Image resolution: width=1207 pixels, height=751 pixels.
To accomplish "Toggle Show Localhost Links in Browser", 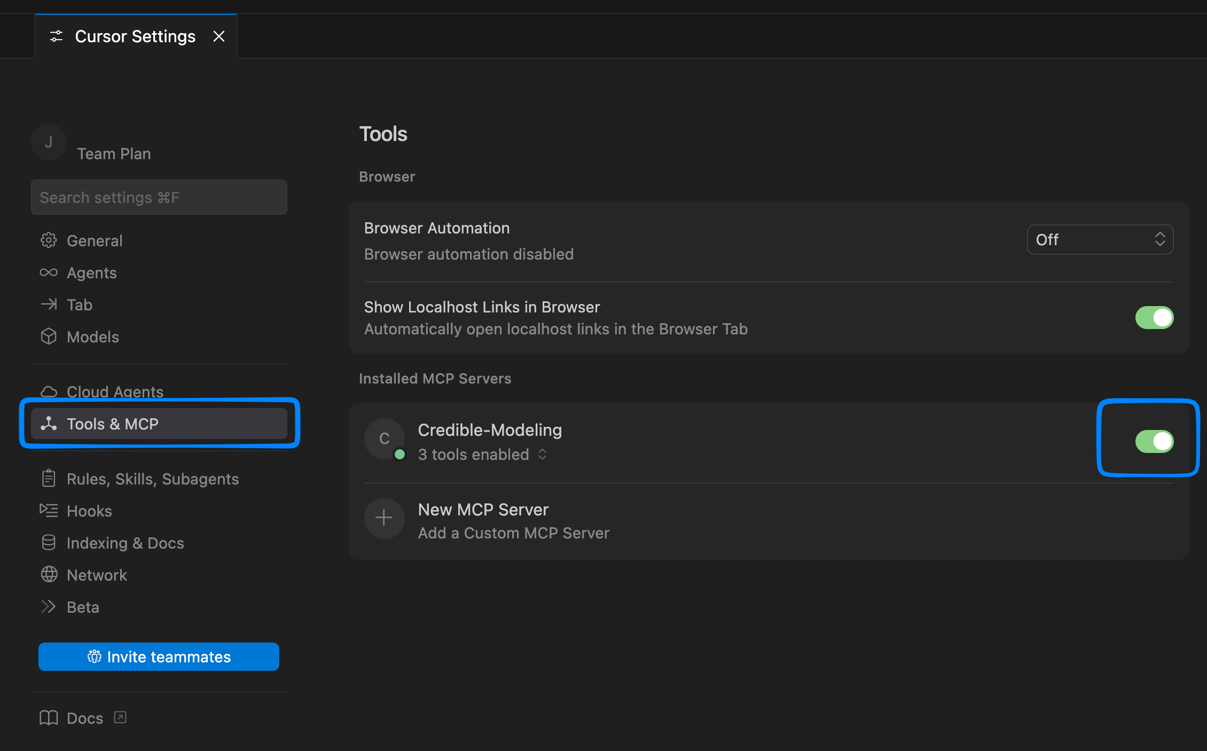I will tap(1154, 317).
